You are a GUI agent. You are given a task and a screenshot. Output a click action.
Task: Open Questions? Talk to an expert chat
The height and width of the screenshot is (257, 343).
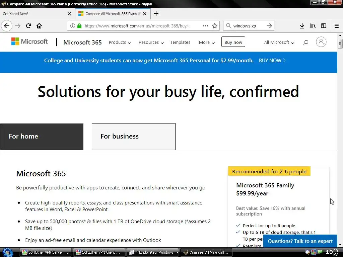(x=300, y=241)
